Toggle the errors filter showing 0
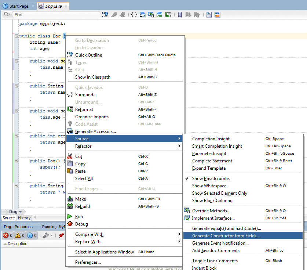307x270 pixels. (8, 235)
